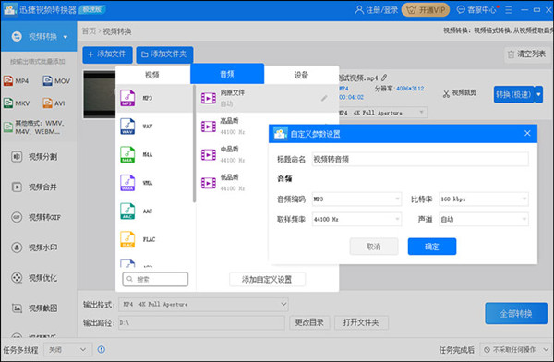Click the 首页 breadcrumb link
Screen dimensions: 554x362
[89, 31]
